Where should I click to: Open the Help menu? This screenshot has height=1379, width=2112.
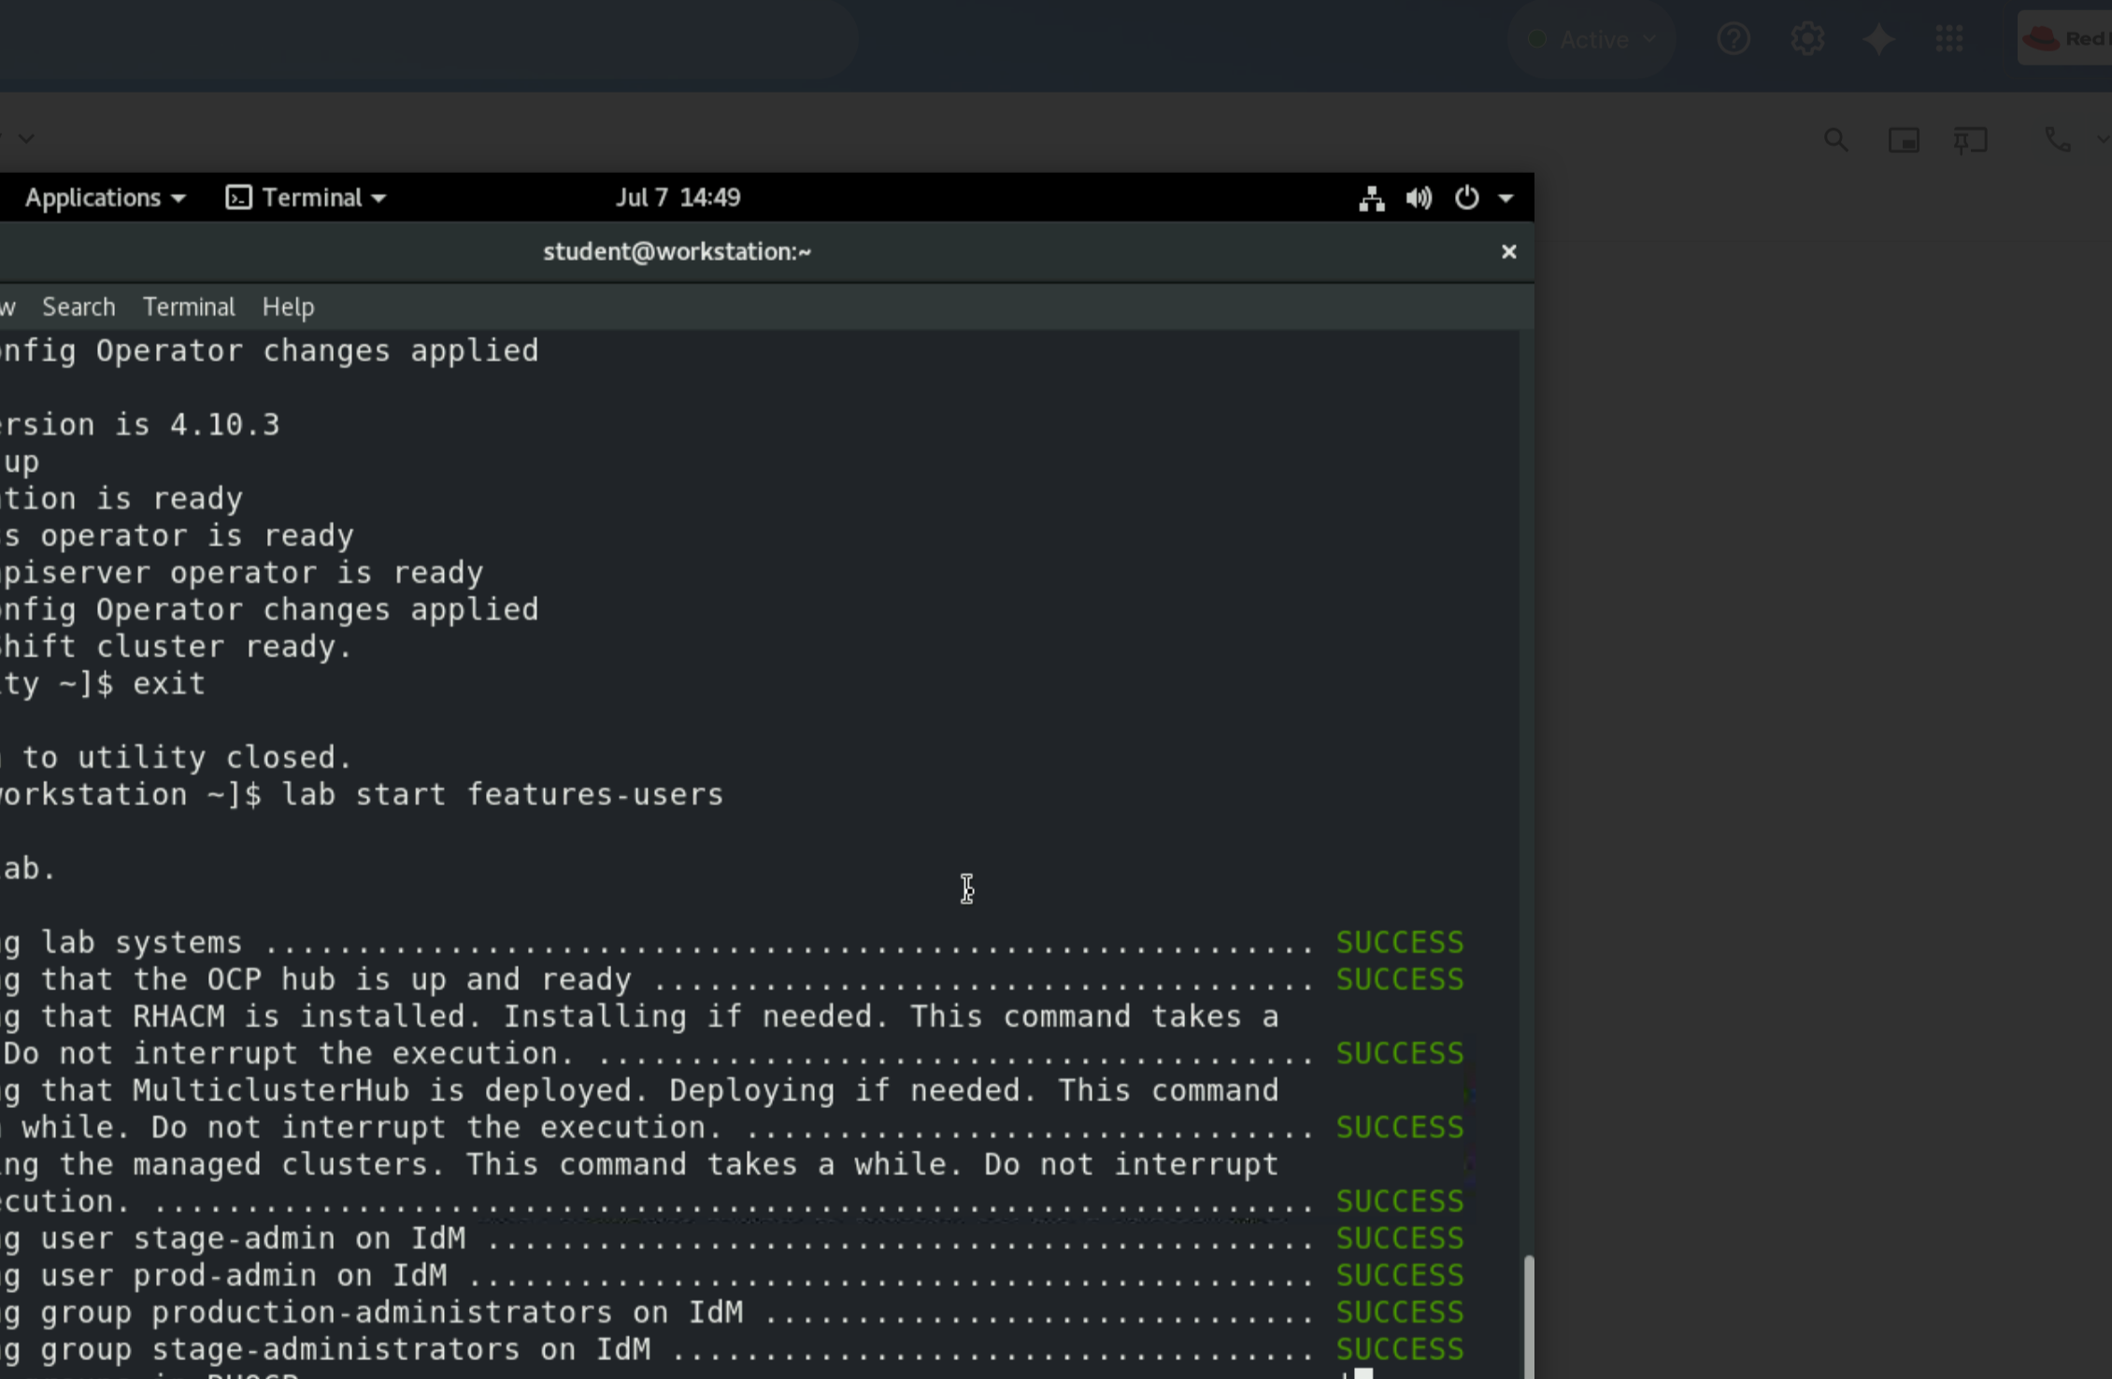(x=288, y=306)
